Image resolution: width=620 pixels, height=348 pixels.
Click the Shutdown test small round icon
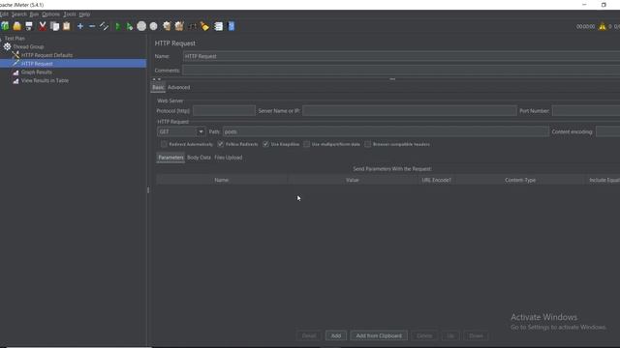pos(153,26)
